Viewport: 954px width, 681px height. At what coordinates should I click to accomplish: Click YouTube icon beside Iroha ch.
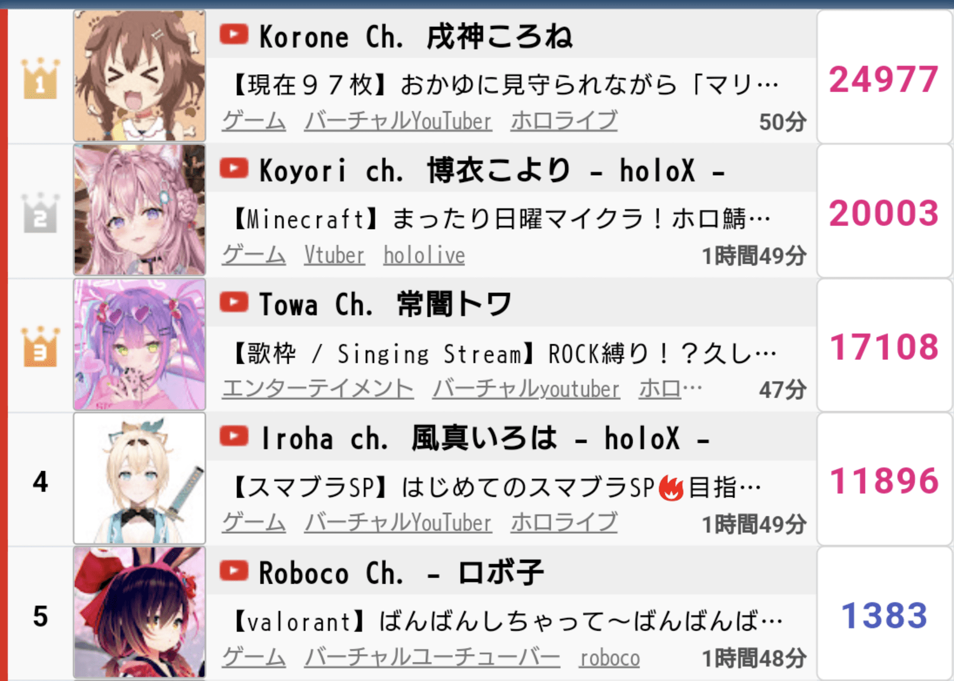234,436
